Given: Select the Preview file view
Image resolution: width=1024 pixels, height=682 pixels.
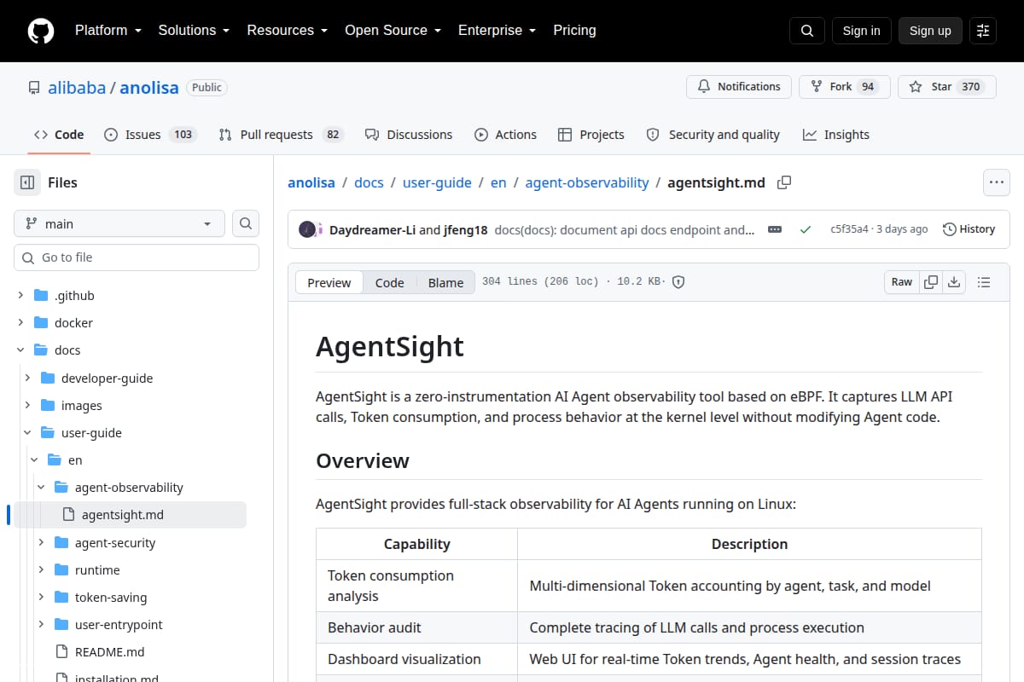Looking at the screenshot, I should [329, 283].
